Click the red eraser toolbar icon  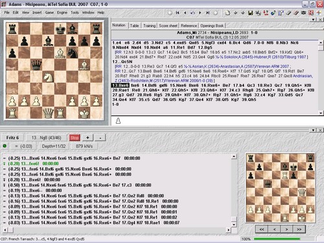(296, 13)
